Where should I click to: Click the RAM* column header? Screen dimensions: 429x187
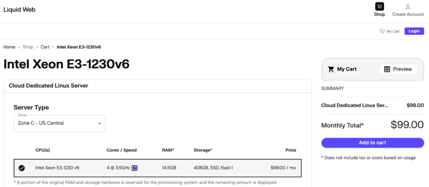pos(168,150)
